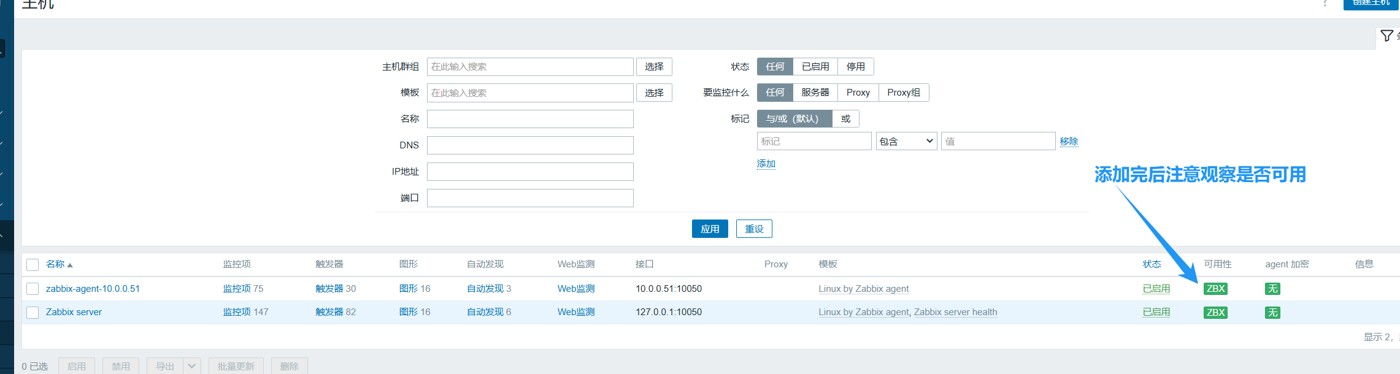Viewport: 1400px width, 374px height.
Task: Click the filter funnel icon
Action: 1387,36
